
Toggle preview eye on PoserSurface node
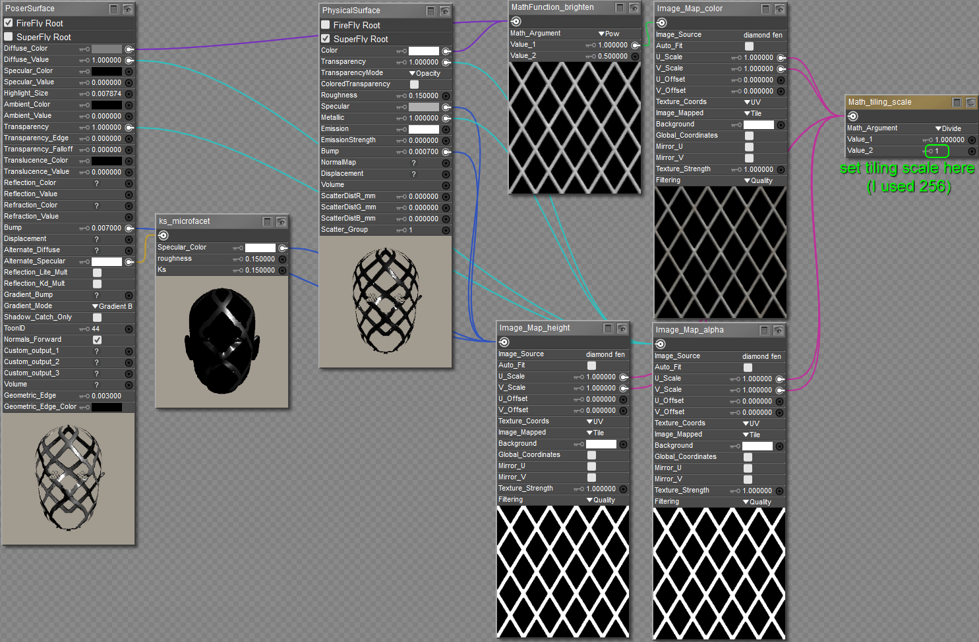127,9
